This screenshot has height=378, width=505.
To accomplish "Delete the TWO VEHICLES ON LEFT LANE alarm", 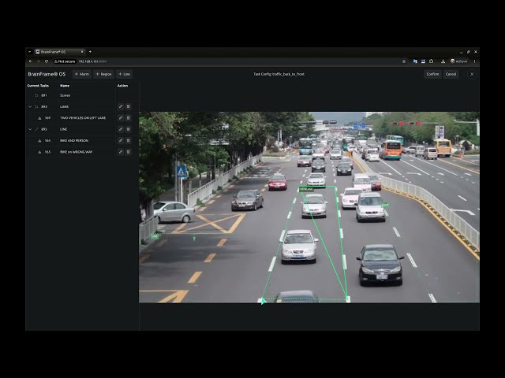I will point(128,118).
